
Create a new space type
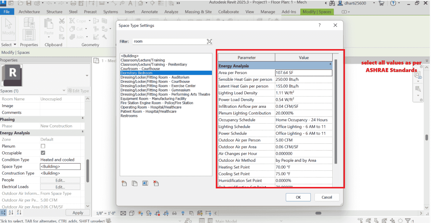(124, 183)
